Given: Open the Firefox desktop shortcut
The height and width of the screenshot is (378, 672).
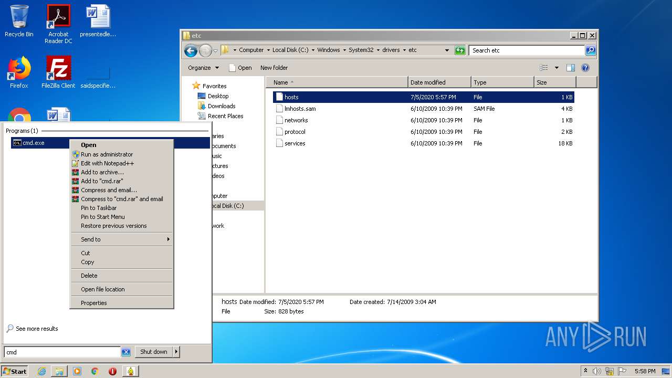Looking at the screenshot, I should tap(19, 72).
